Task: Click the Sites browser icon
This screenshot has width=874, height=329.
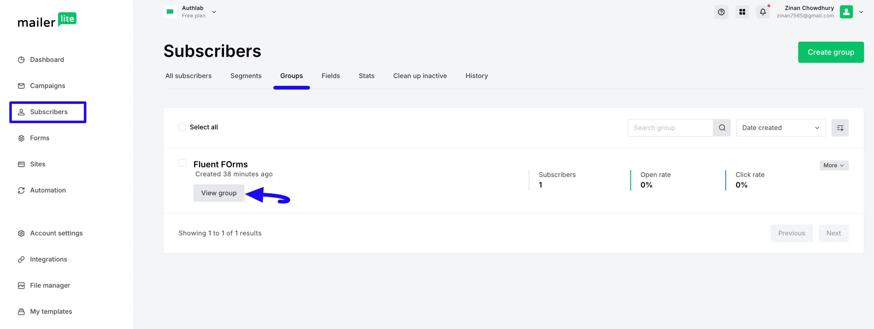Action: pos(21,164)
